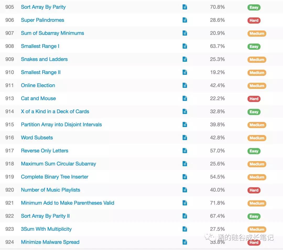Viewport: 283px width, 250px height.
Task: Open Minimum Add to Make Parentheses Valid
Action: pyautogui.click(x=67, y=203)
